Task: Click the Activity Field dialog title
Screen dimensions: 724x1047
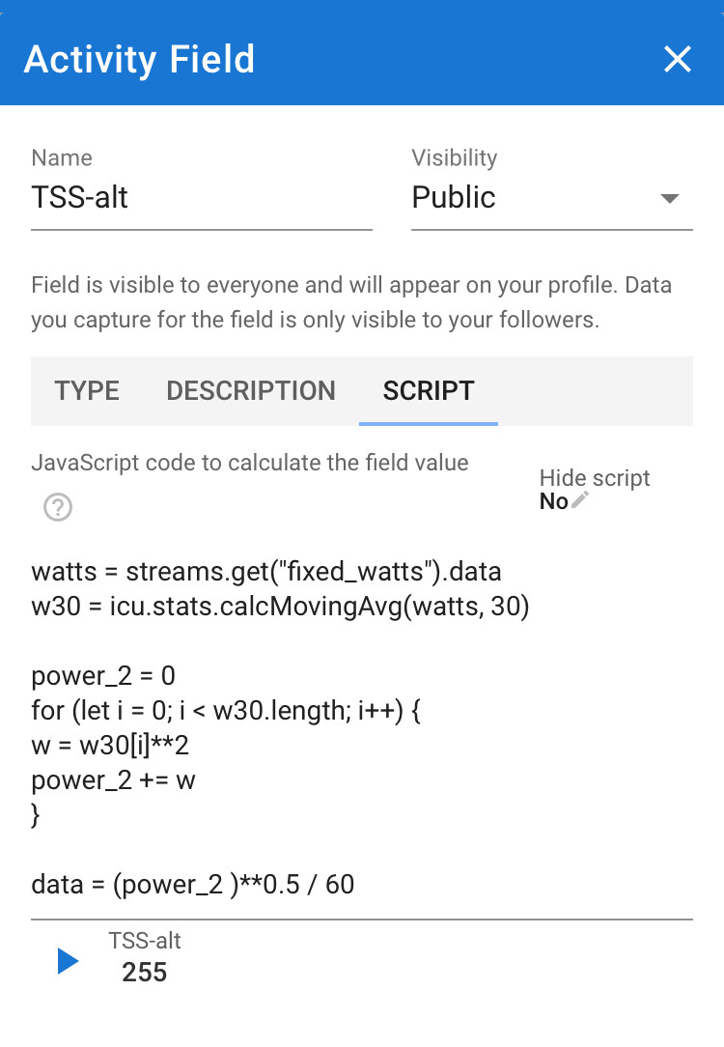Action: 139,60
